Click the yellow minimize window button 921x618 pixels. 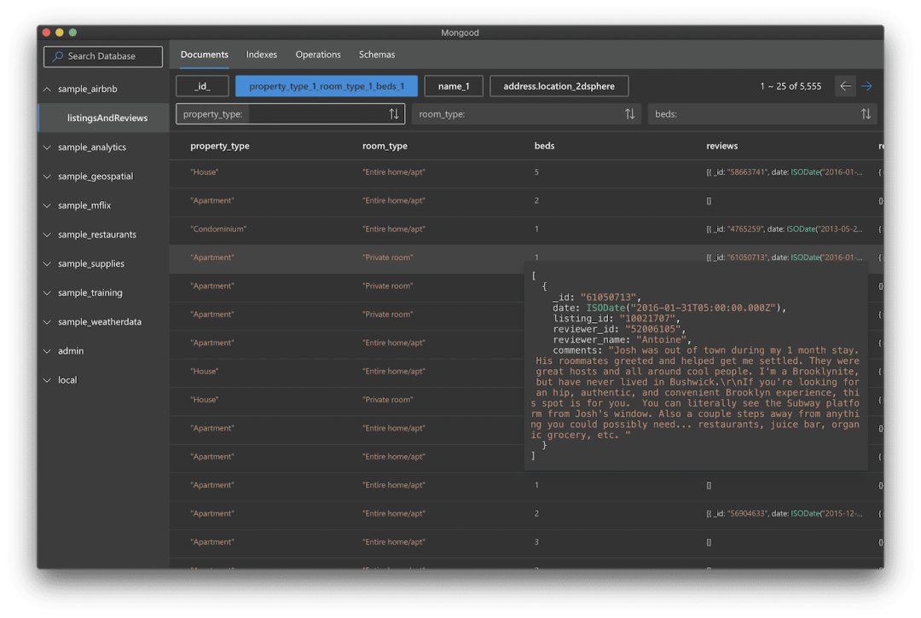click(60, 33)
